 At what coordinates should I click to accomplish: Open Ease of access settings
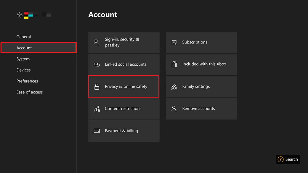29,92
